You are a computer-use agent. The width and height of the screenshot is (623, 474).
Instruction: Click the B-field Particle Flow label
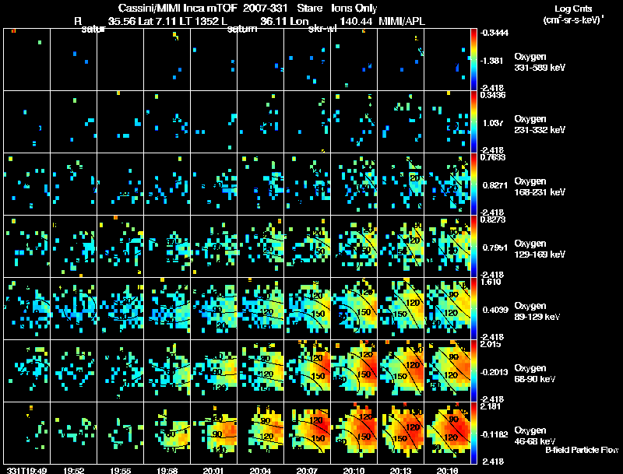click(582, 450)
